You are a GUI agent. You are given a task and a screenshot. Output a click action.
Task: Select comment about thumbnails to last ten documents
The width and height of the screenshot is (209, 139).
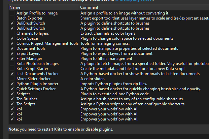(x=140, y=74)
